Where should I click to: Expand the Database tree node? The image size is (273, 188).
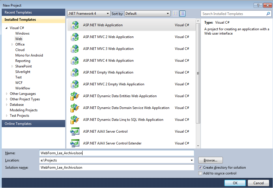tap(7, 105)
